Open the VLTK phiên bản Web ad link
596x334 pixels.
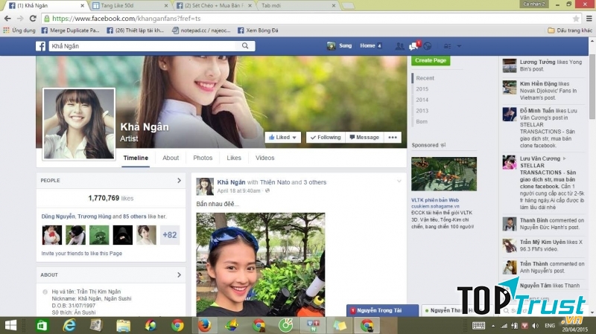[435, 200]
